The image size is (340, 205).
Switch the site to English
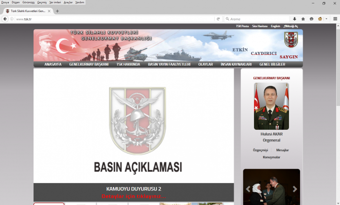[275, 26]
